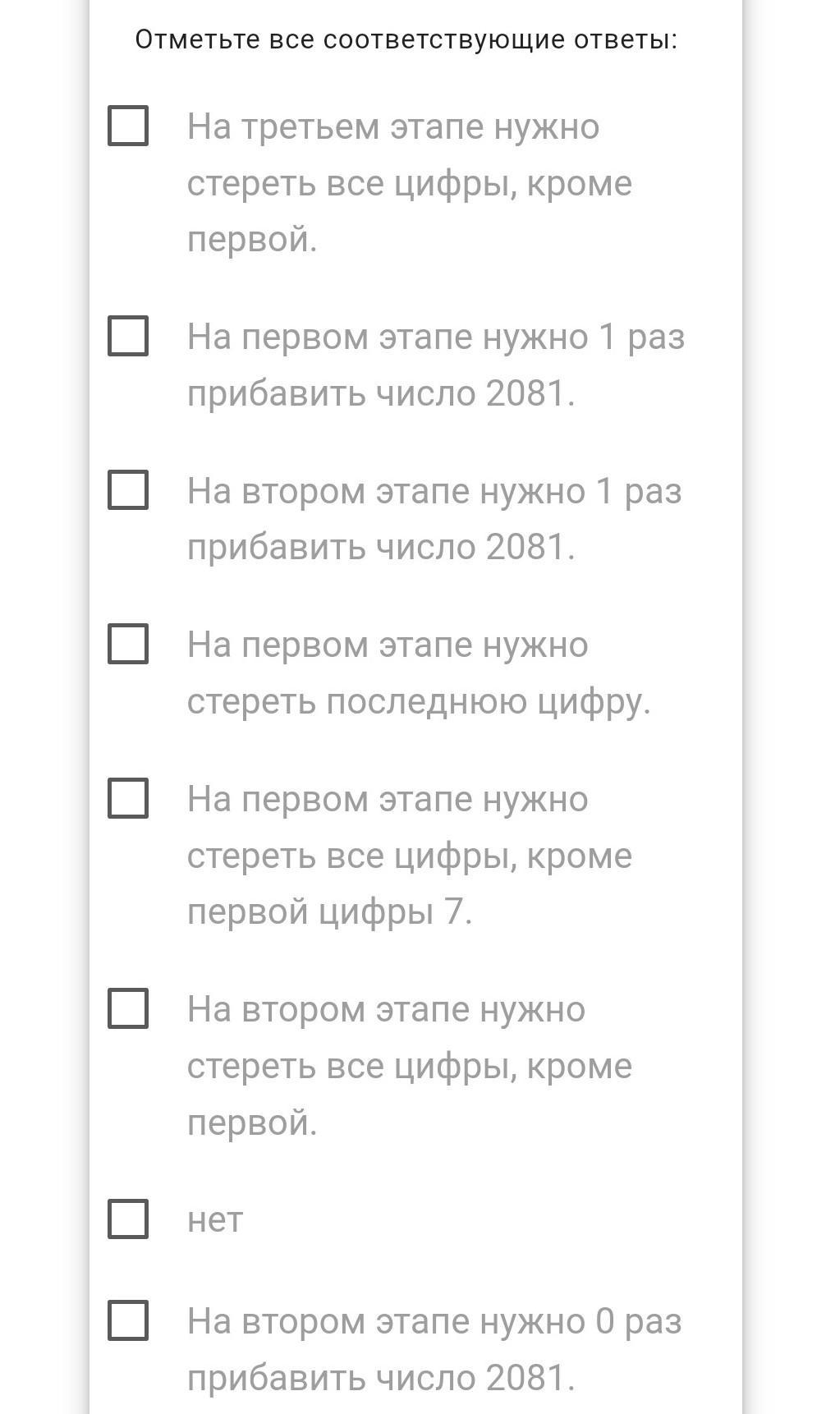
Task: Select checkbox 'кроме первой цифры 7' option
Action: (128, 798)
